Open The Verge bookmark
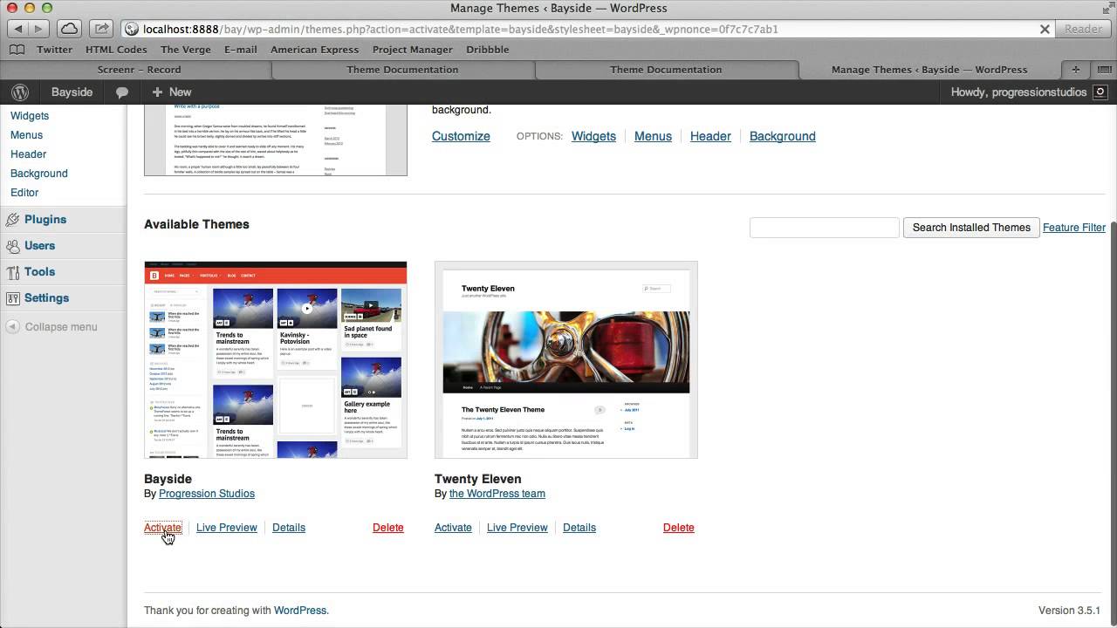Screen dimensions: 1117x628 tap(186, 50)
